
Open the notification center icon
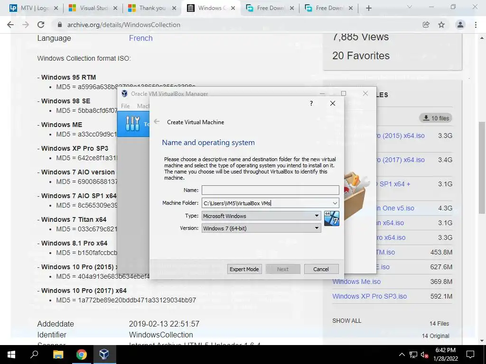coord(470,355)
